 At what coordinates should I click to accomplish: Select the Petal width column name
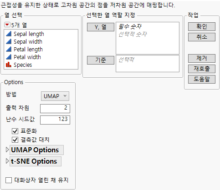[x=27, y=57]
